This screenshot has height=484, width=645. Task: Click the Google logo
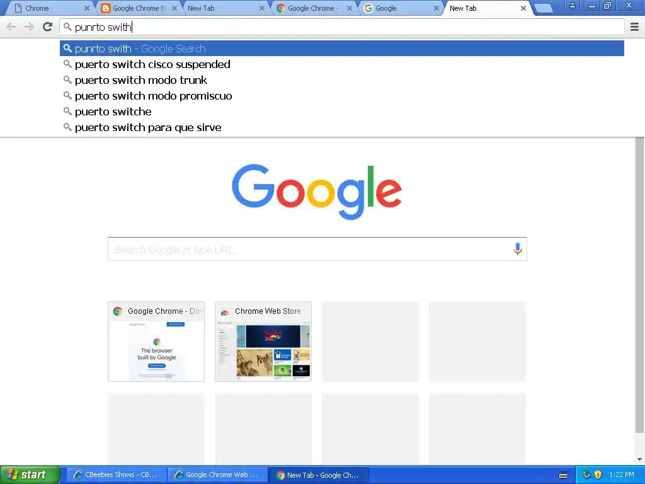tap(317, 192)
